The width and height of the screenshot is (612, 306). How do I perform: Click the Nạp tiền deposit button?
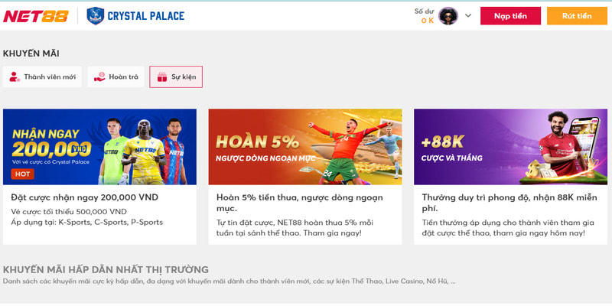click(x=510, y=16)
